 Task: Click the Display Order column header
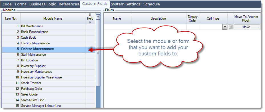pyautogui.click(x=193, y=18)
